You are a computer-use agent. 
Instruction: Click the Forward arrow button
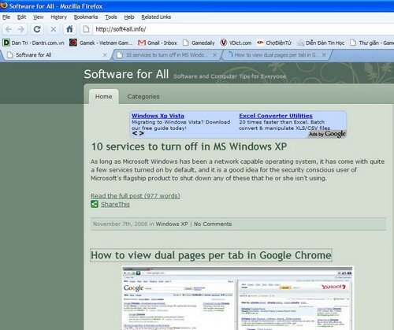21,29
